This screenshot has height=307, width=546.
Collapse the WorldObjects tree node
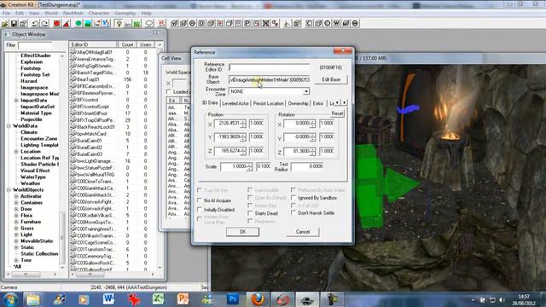click(9, 190)
